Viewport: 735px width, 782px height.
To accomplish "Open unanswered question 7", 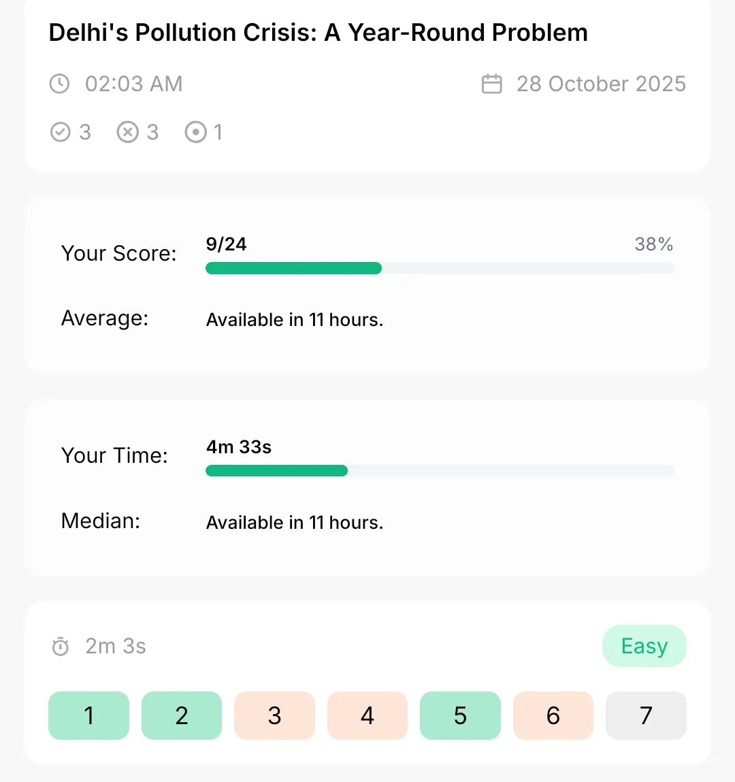I will (x=647, y=716).
